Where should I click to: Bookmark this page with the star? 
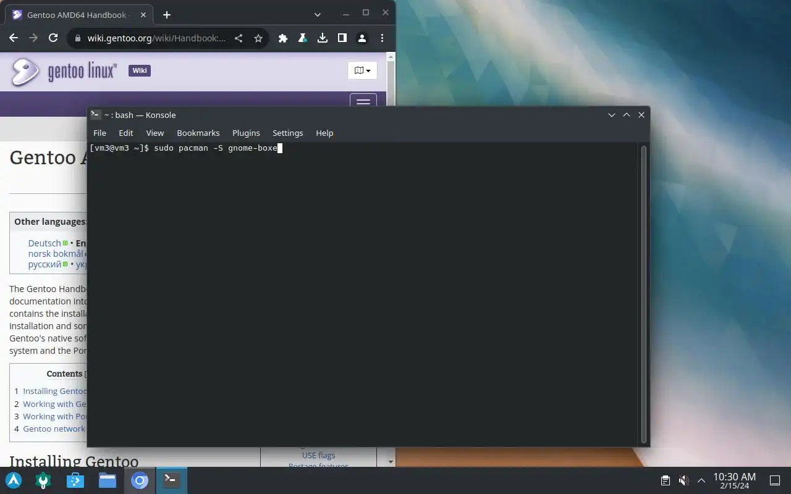(258, 38)
